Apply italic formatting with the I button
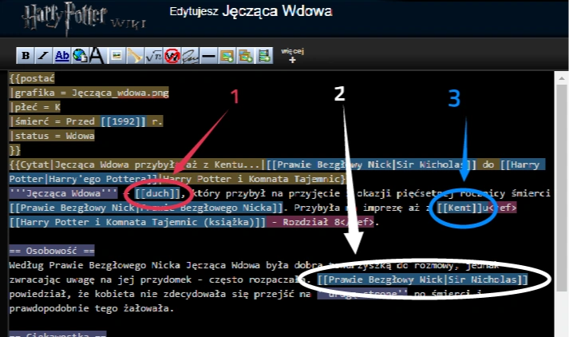Screen dimensions: 569x337 pyautogui.click(x=44, y=56)
